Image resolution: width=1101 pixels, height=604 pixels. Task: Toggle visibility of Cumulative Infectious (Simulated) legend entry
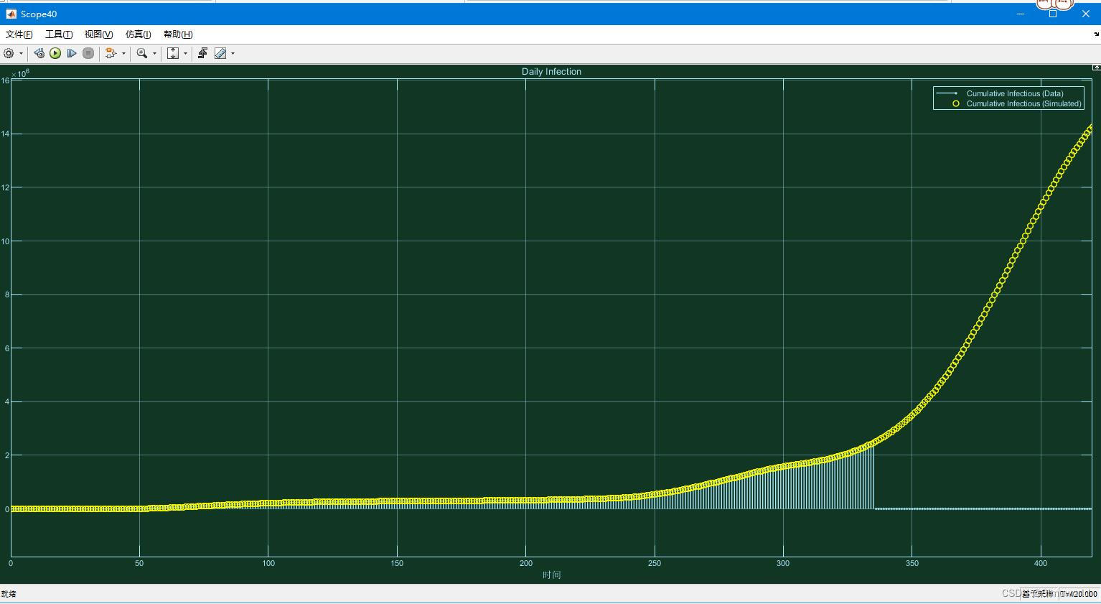pyautogui.click(x=1023, y=103)
